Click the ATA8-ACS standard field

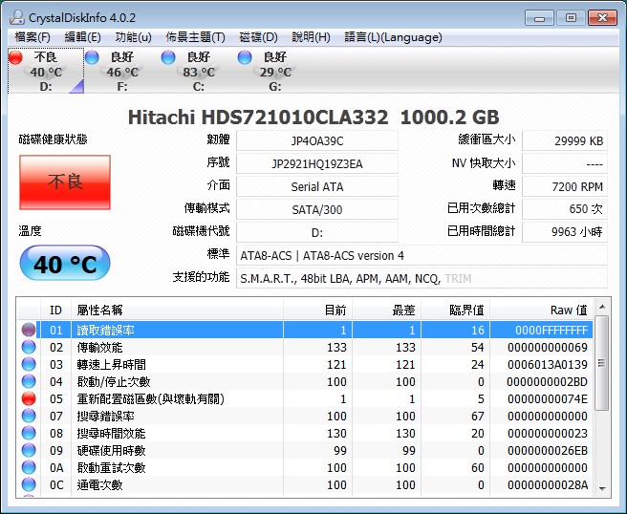click(x=422, y=255)
